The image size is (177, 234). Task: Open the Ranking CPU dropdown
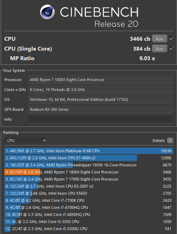[x=26, y=141]
